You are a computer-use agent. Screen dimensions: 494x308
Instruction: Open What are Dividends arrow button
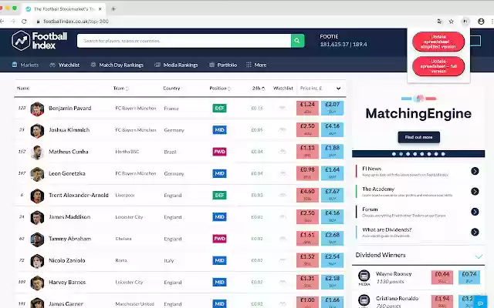pyautogui.click(x=475, y=232)
